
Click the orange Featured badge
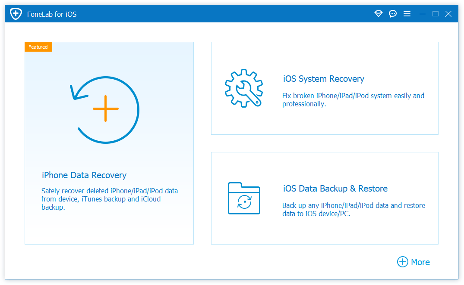(x=38, y=47)
